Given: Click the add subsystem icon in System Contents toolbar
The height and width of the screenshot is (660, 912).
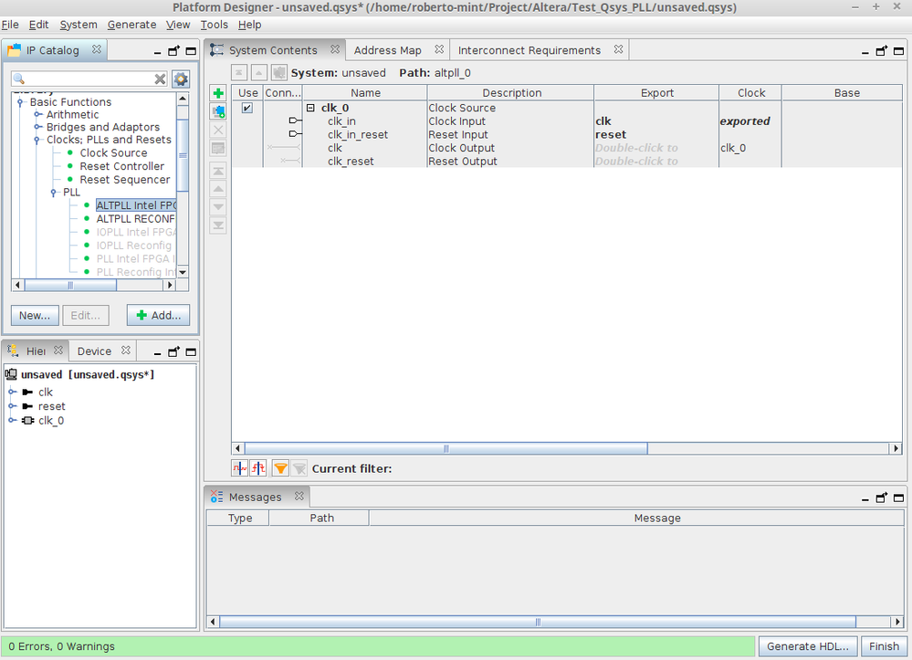Looking at the screenshot, I should [218, 111].
